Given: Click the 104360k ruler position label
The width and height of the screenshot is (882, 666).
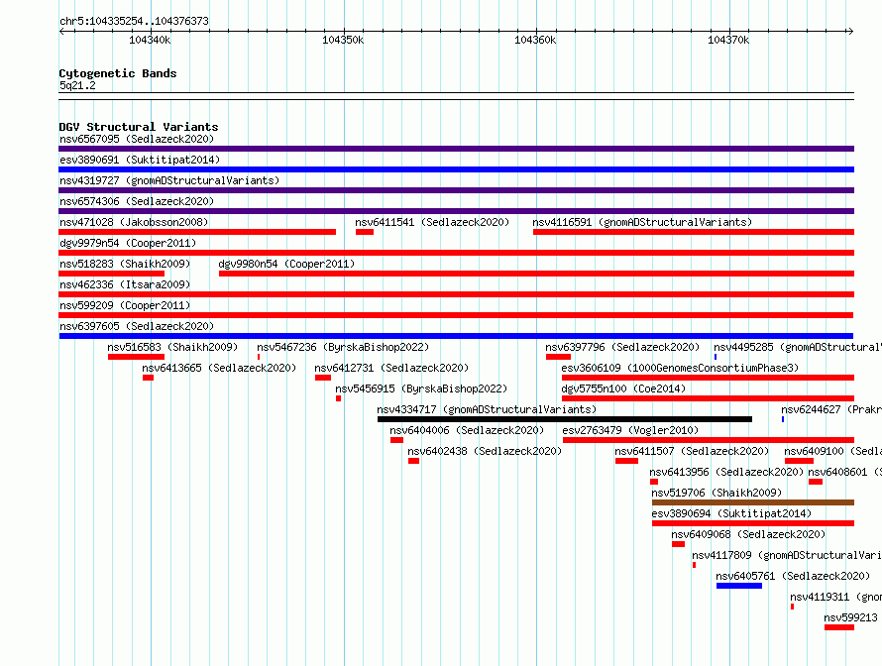Looking at the screenshot, I should (x=535, y=40).
